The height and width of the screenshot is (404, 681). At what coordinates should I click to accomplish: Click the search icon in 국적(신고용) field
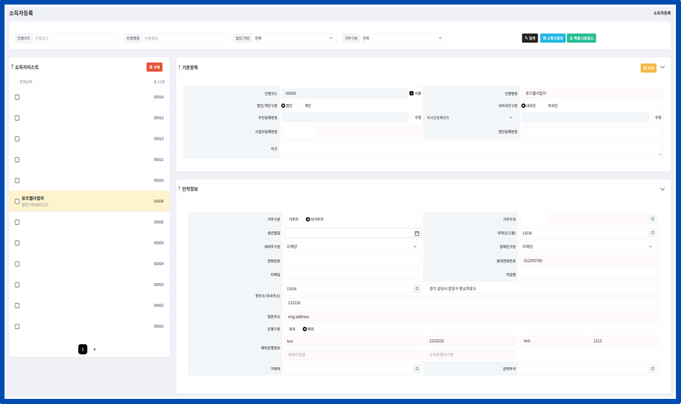pos(653,232)
